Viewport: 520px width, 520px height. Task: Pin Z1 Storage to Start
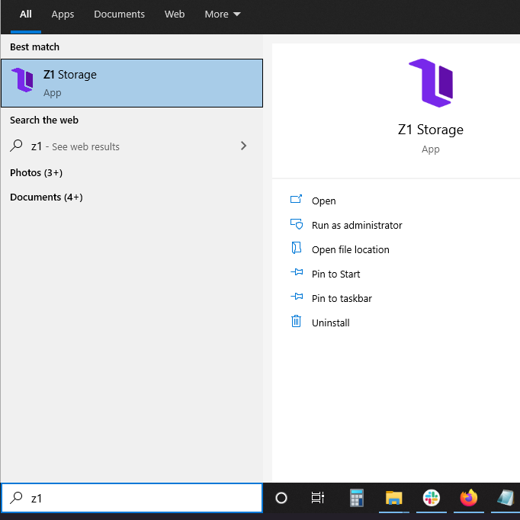coord(335,274)
